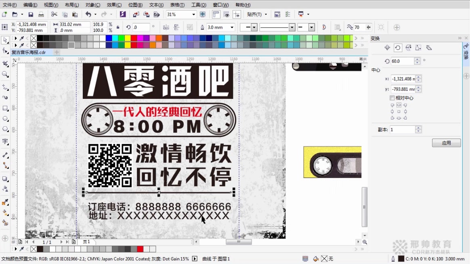Click the Rotate icon in the Transform docker
The image size is (470, 264).
click(397, 48)
